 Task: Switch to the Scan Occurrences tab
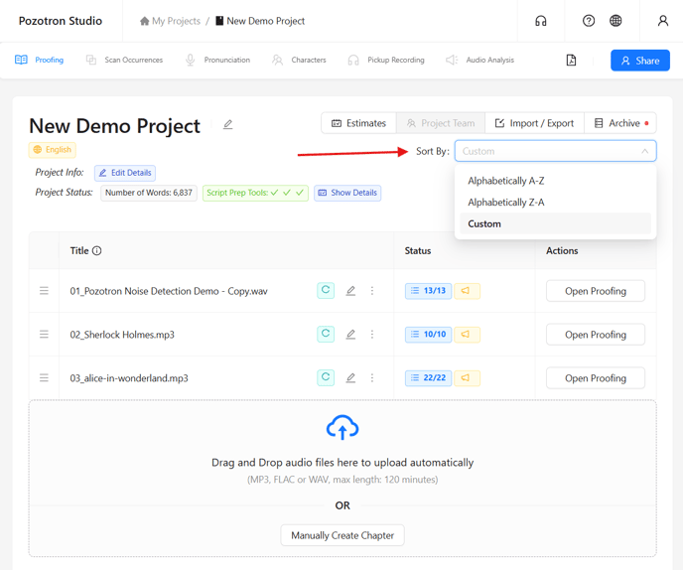[x=124, y=60]
